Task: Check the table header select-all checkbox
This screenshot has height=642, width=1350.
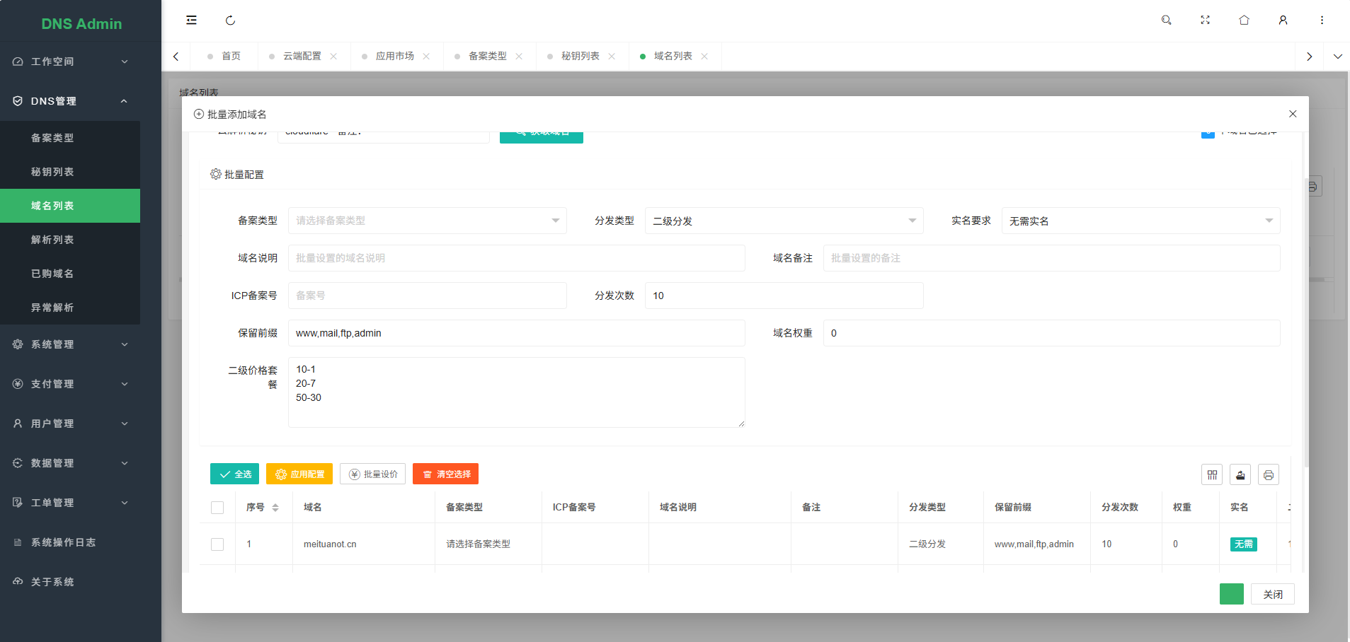Action: click(x=217, y=508)
